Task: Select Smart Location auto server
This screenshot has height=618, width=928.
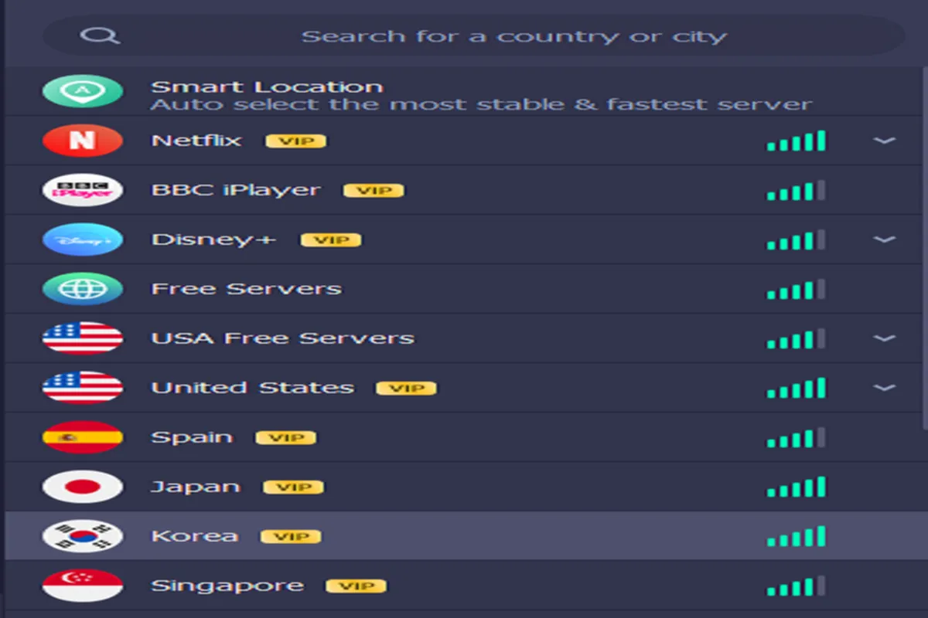Action: (464, 91)
